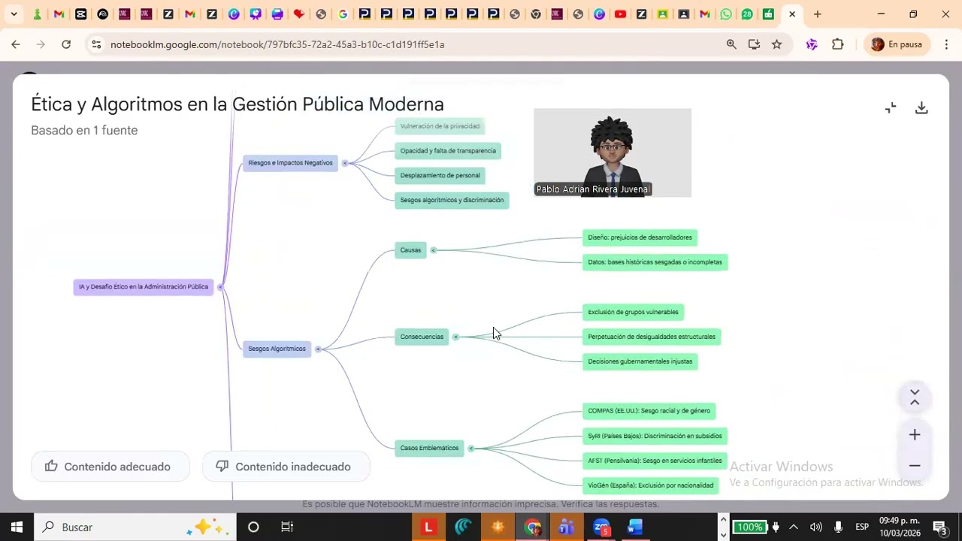The height and width of the screenshot is (541, 962).
Task: Collapse the Consecuencias branch arrow
Action: click(x=455, y=337)
